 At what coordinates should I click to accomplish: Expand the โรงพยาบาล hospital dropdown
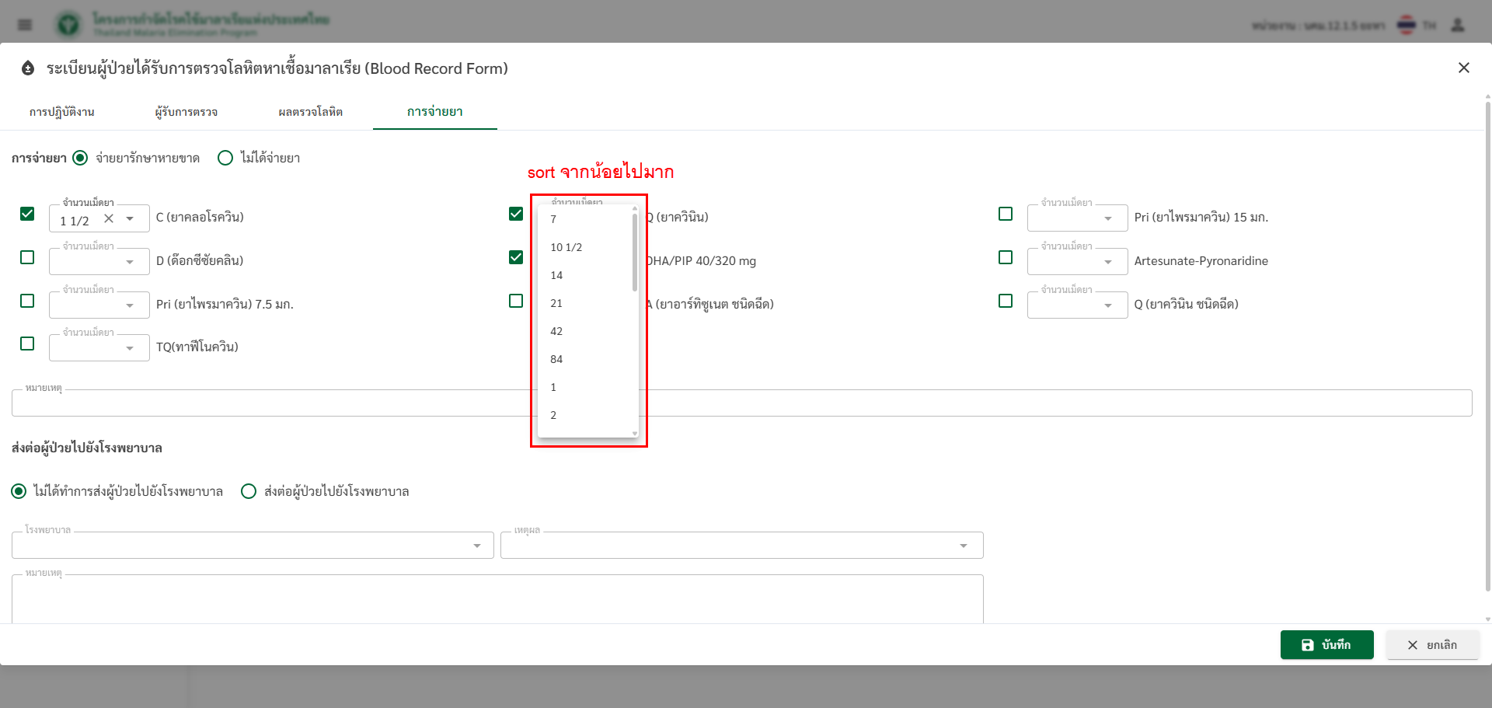476,546
